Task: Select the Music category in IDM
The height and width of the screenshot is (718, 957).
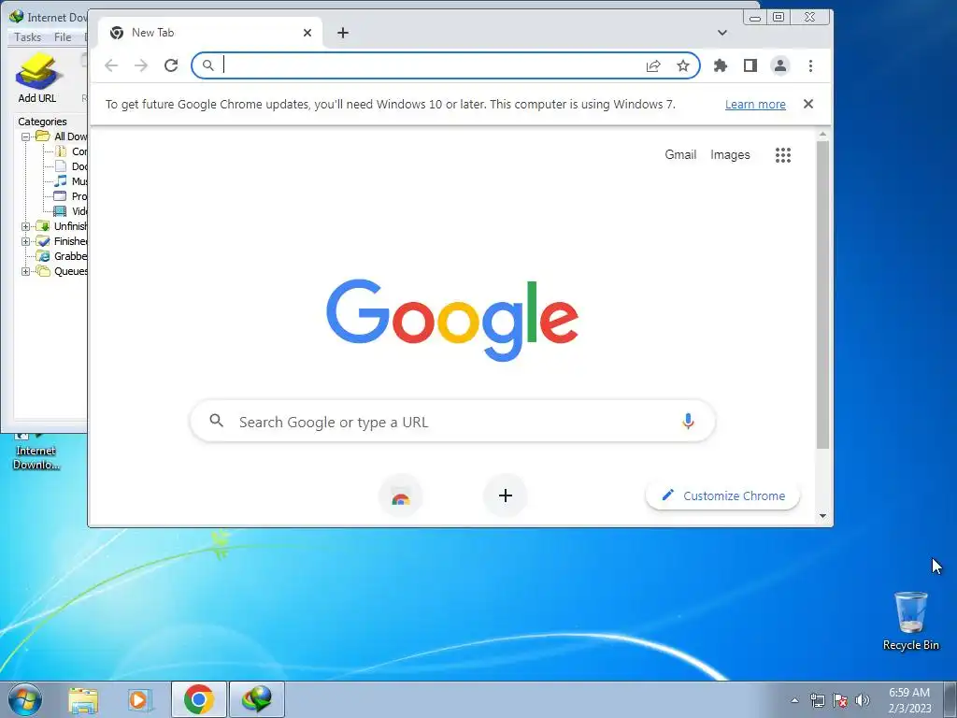Action: (x=71, y=181)
